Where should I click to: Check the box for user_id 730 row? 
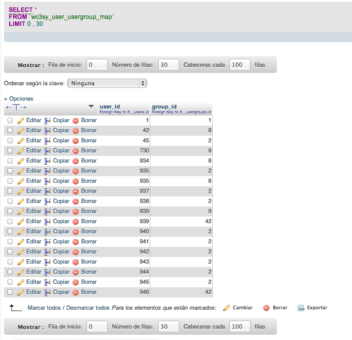(10, 151)
